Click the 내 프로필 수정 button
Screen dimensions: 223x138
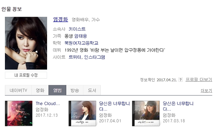(26, 75)
